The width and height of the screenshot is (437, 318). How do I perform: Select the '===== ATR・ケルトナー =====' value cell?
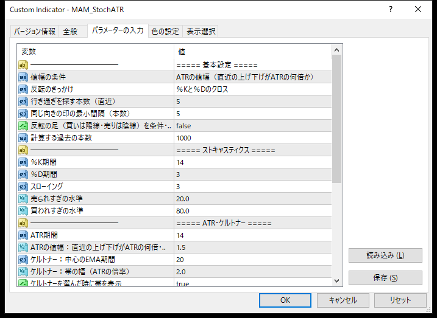(253, 223)
